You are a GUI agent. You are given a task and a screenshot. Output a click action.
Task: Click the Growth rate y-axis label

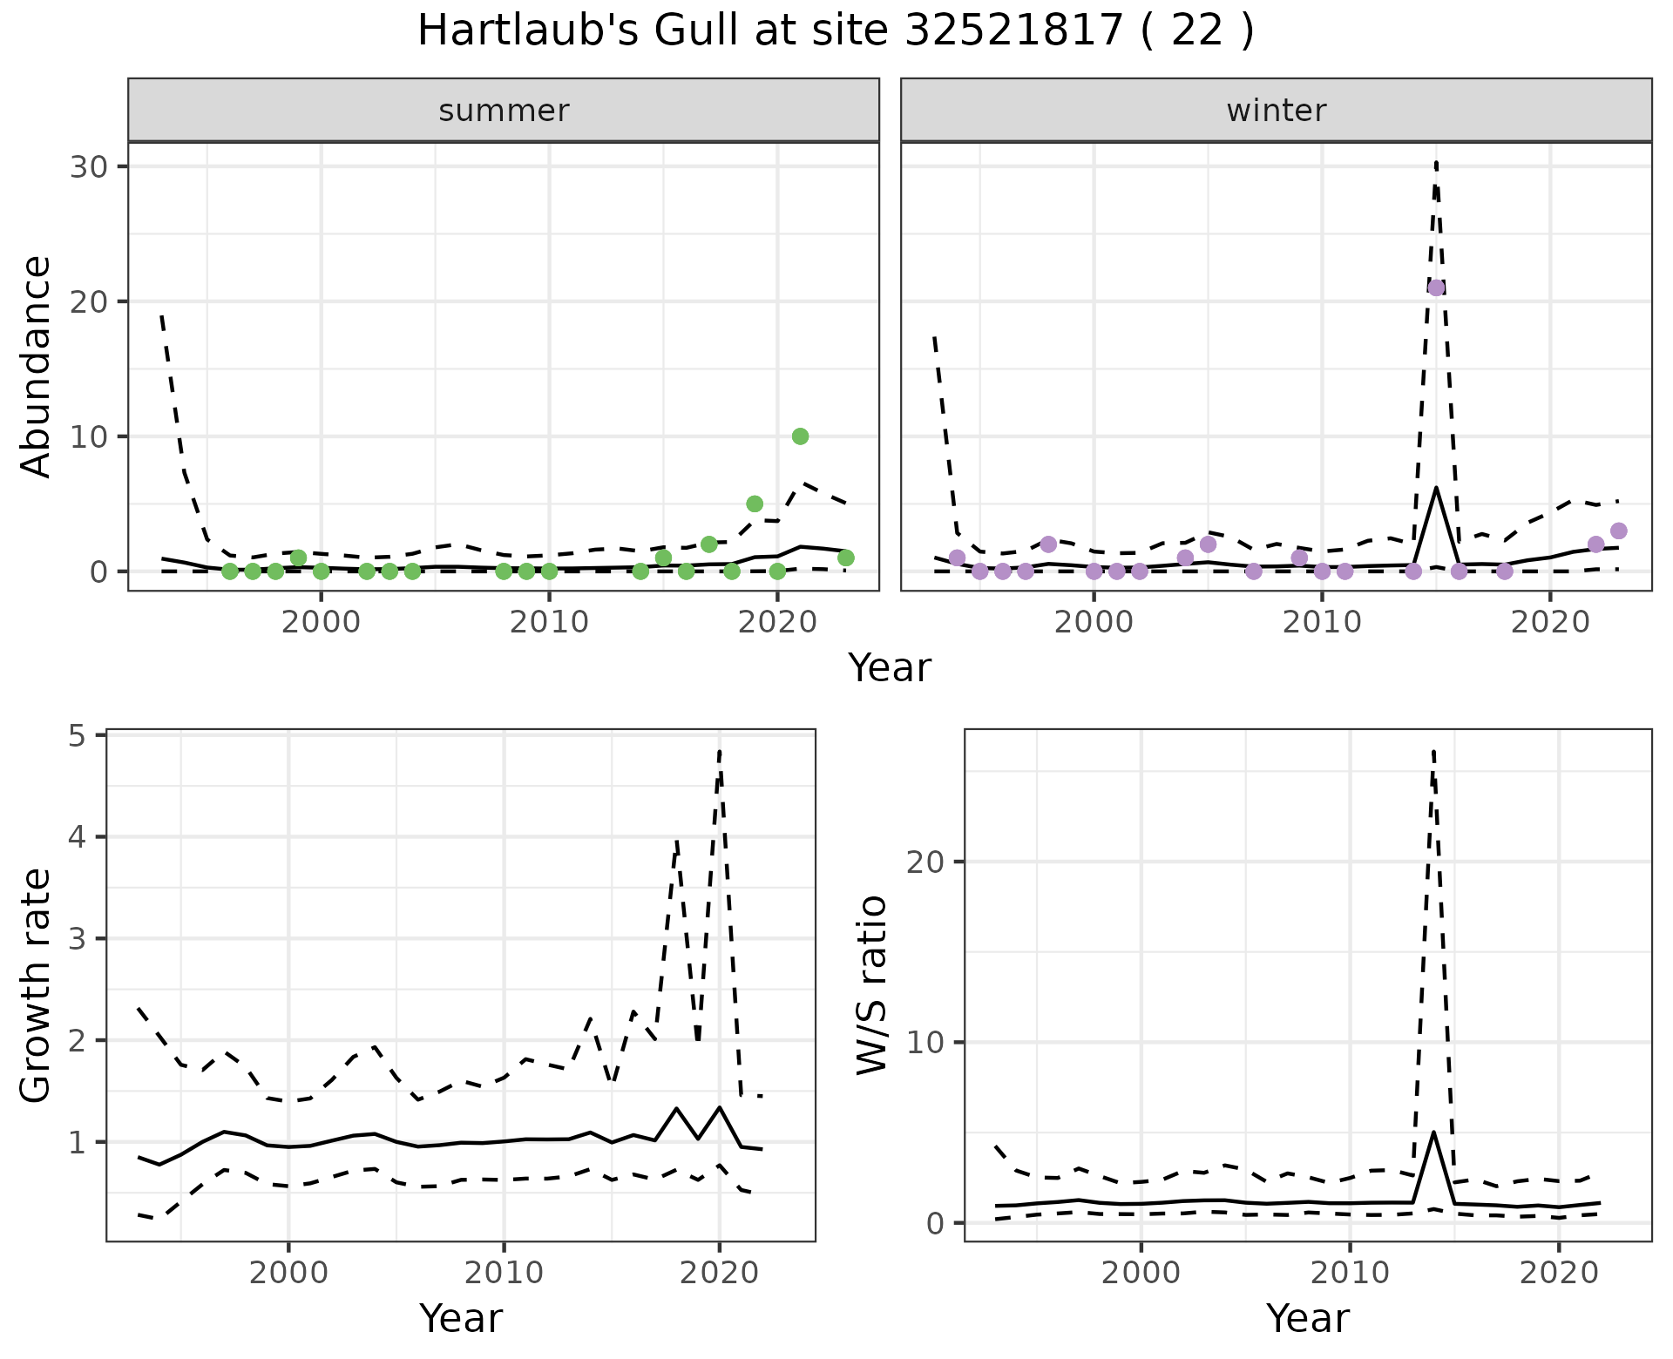pos(37,985)
